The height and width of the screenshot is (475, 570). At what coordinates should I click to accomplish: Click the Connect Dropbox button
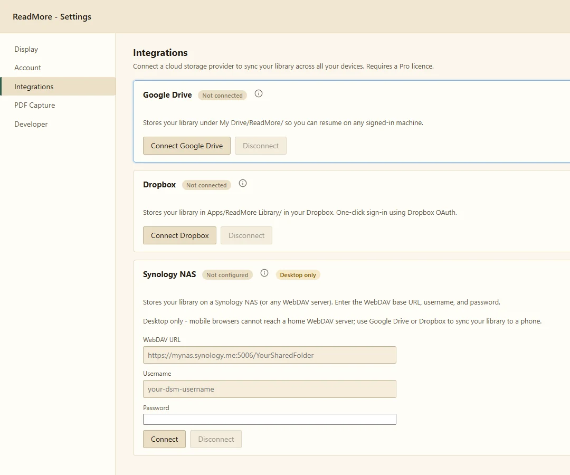pos(179,235)
